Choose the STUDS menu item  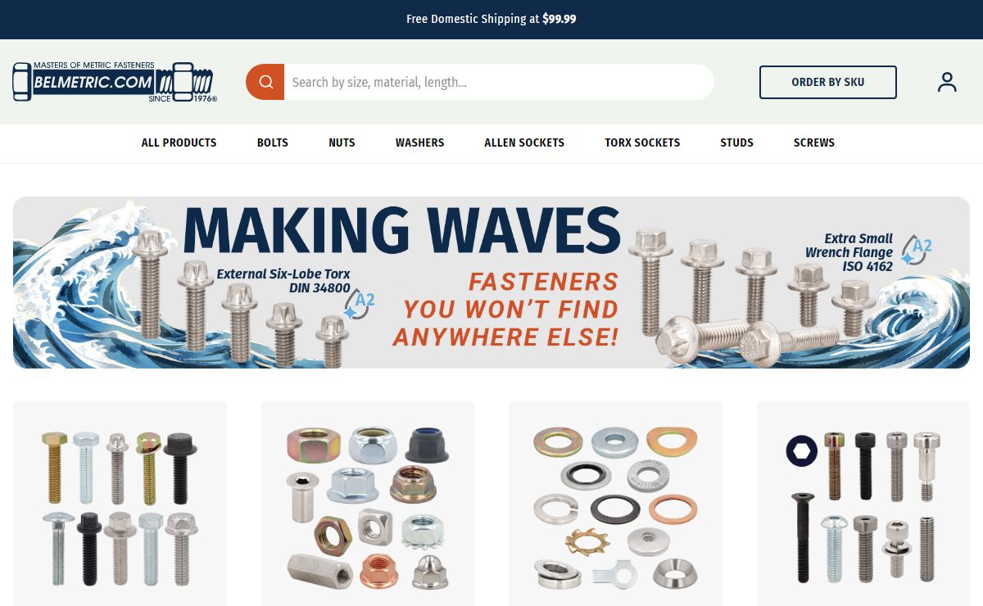pyautogui.click(x=736, y=142)
